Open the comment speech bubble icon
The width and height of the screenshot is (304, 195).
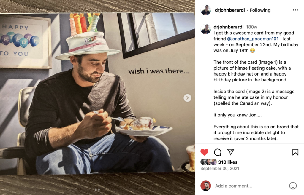click(x=218, y=152)
